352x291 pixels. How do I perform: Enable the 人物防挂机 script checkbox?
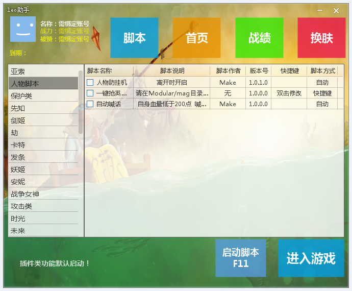[90, 82]
